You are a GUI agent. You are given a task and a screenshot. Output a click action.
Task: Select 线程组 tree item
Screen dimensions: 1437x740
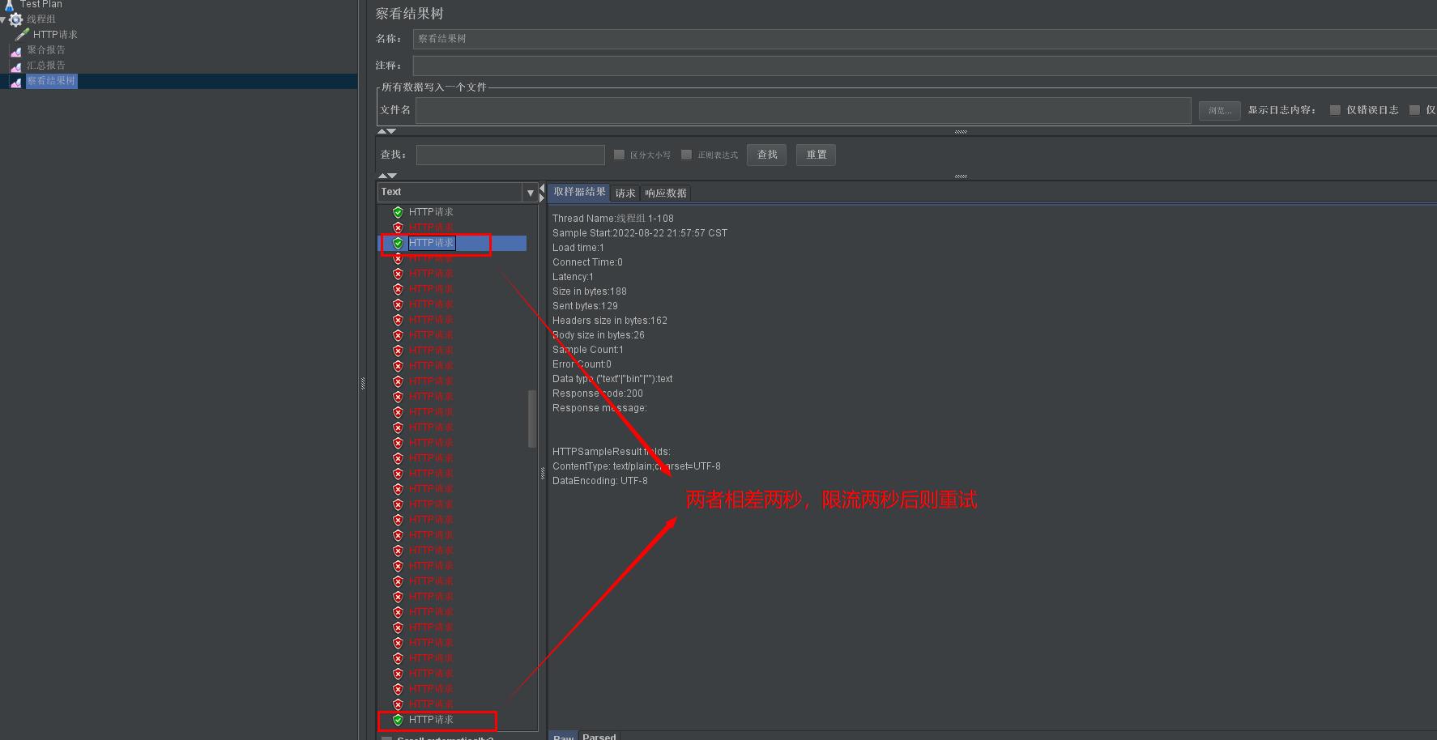pyautogui.click(x=41, y=19)
